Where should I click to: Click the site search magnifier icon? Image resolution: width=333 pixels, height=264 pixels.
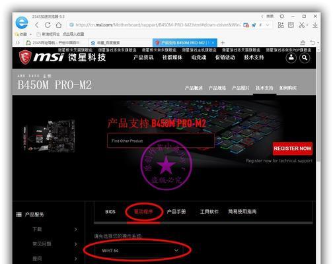(305, 58)
